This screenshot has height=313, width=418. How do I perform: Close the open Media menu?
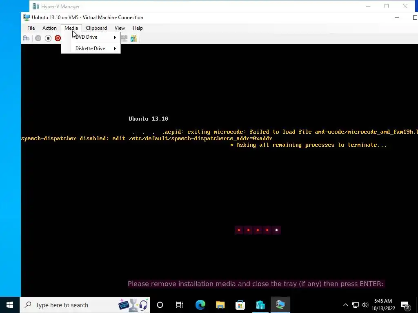pyautogui.click(x=71, y=28)
